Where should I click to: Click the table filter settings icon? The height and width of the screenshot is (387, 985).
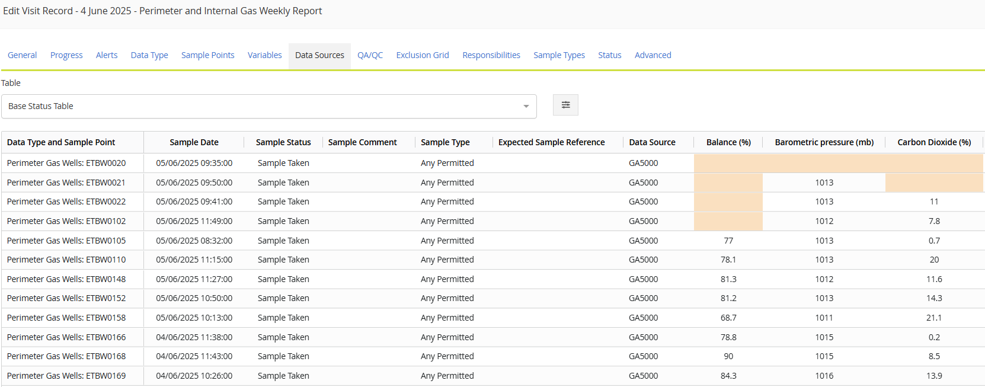pos(565,105)
